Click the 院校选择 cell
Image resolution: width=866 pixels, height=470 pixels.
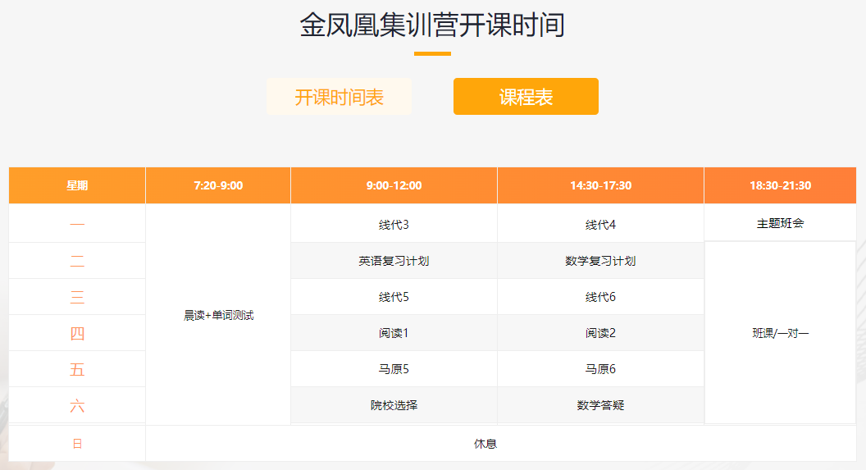click(x=394, y=405)
